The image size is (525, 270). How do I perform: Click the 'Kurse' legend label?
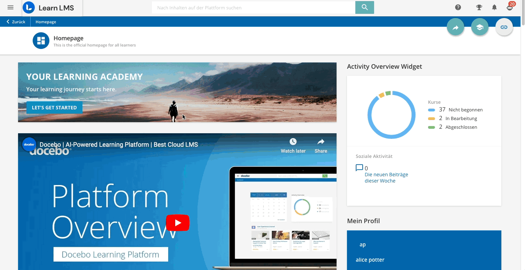[x=434, y=102]
